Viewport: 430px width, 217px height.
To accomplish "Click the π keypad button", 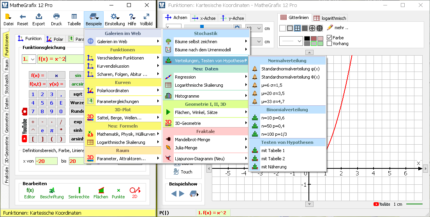I will click(51, 131).
